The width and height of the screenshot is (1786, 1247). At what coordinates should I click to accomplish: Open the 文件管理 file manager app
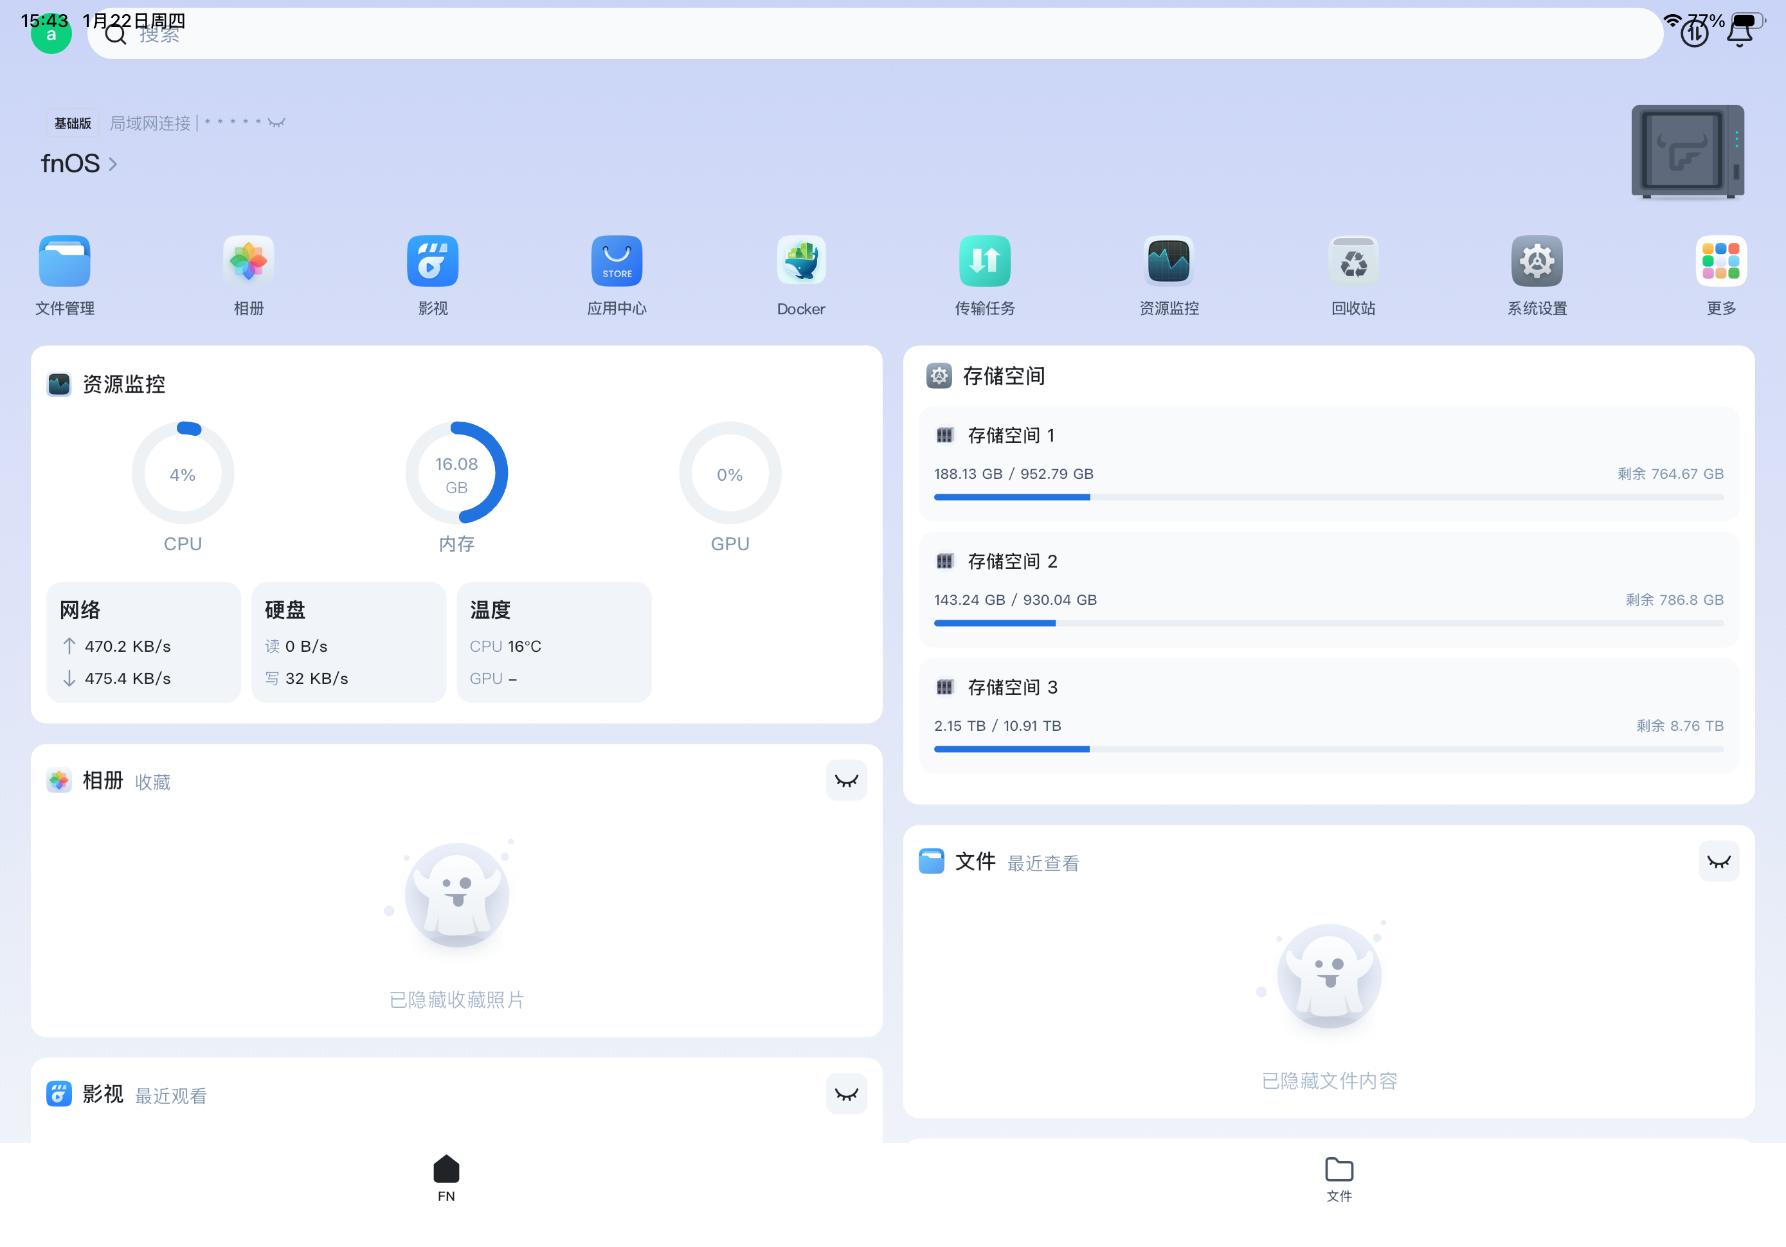(64, 262)
